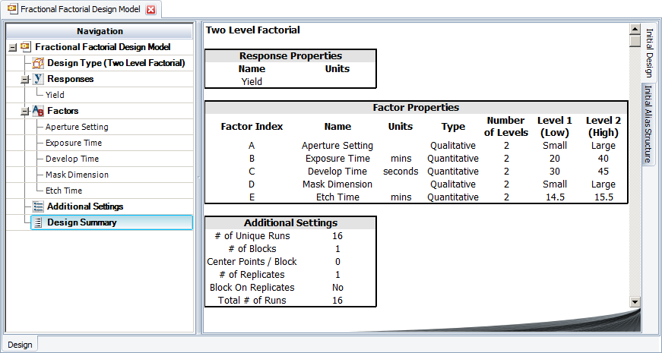Click the Responses Y icon
The height and width of the screenshot is (353, 662).
point(38,79)
